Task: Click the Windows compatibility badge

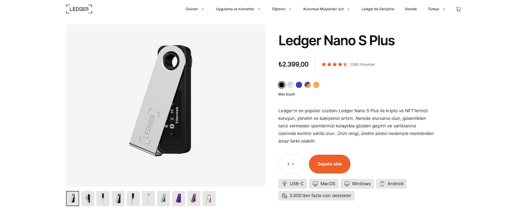Action: (x=357, y=184)
